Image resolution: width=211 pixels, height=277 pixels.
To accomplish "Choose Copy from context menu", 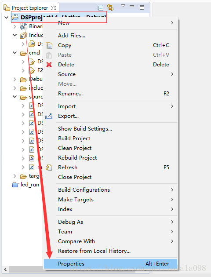I will 110,45.
